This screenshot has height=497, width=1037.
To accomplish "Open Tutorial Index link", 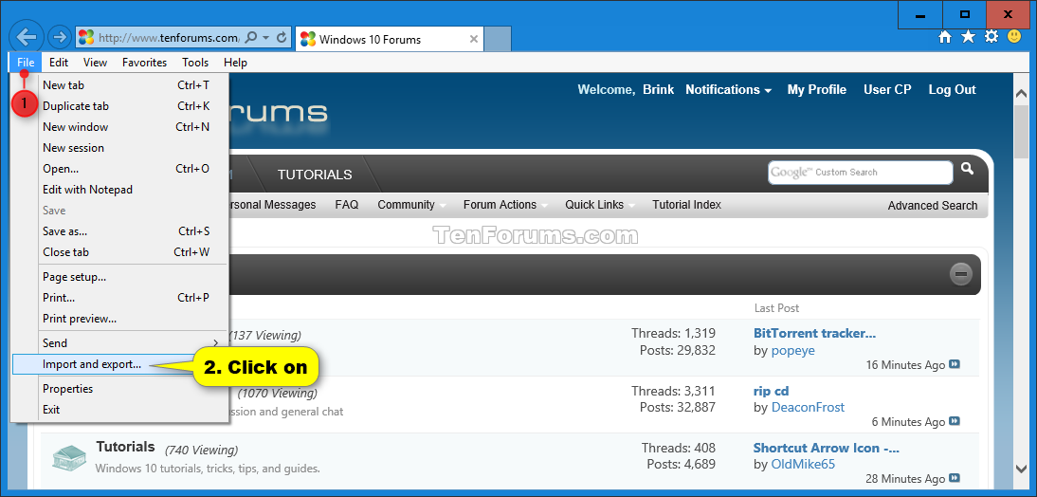I will [x=686, y=205].
